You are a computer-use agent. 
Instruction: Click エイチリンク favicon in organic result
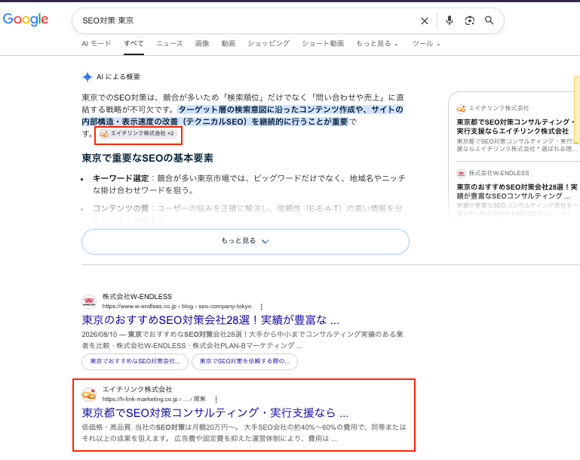pos(89,394)
